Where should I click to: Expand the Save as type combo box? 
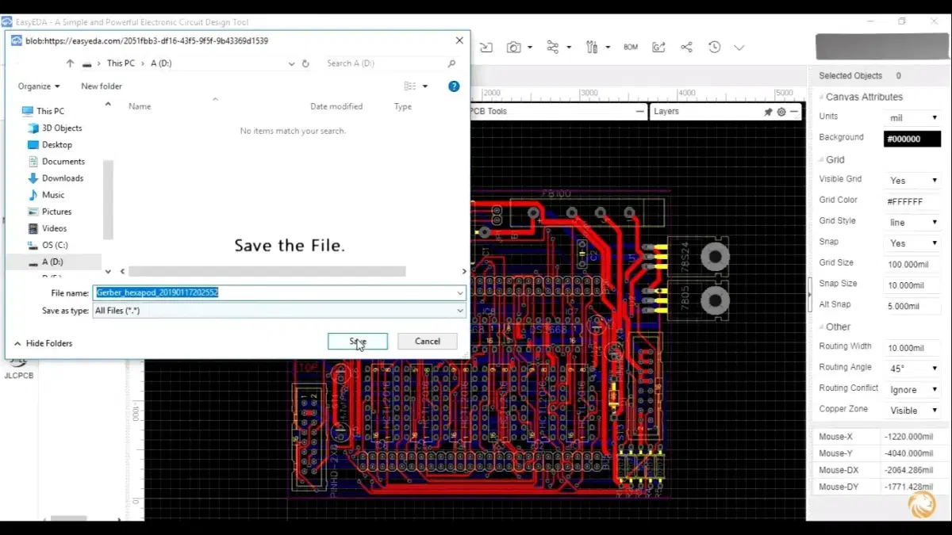459,311
